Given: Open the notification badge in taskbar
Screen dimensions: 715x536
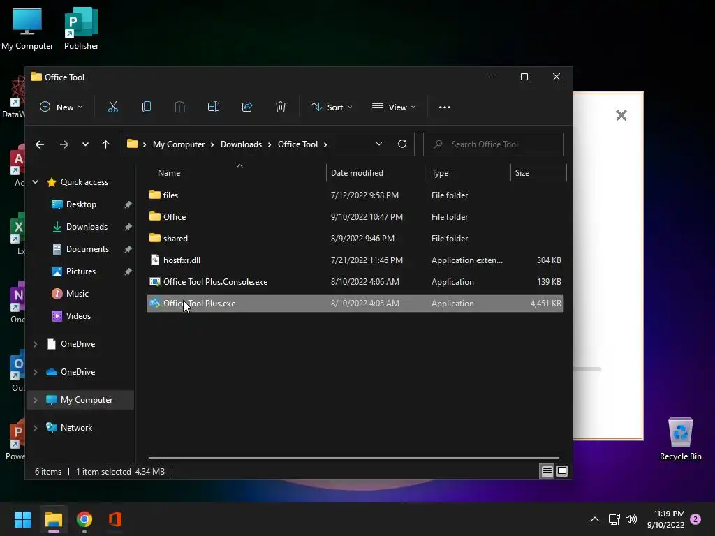Looking at the screenshot, I should point(695,519).
